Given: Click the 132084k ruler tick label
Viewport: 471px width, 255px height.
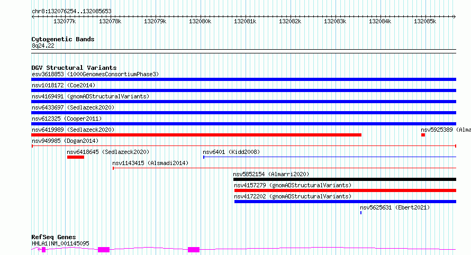Looking at the screenshot, I should point(380,22).
